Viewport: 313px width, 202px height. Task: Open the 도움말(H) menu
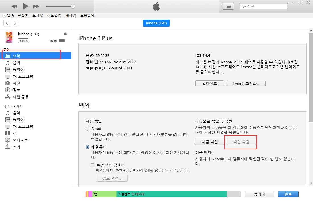(x=87, y=15)
